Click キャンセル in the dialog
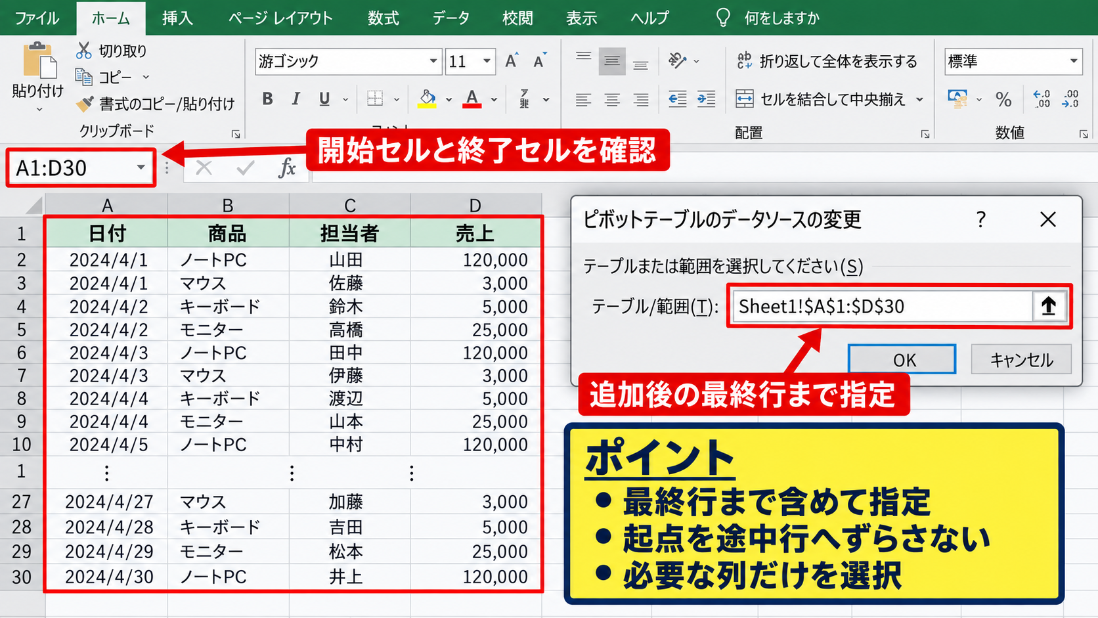 pos(1021,359)
